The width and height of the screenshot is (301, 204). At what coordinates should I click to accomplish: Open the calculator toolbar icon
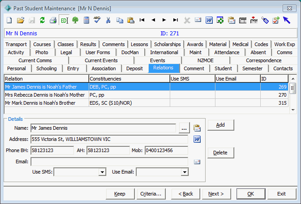click(x=86, y=20)
